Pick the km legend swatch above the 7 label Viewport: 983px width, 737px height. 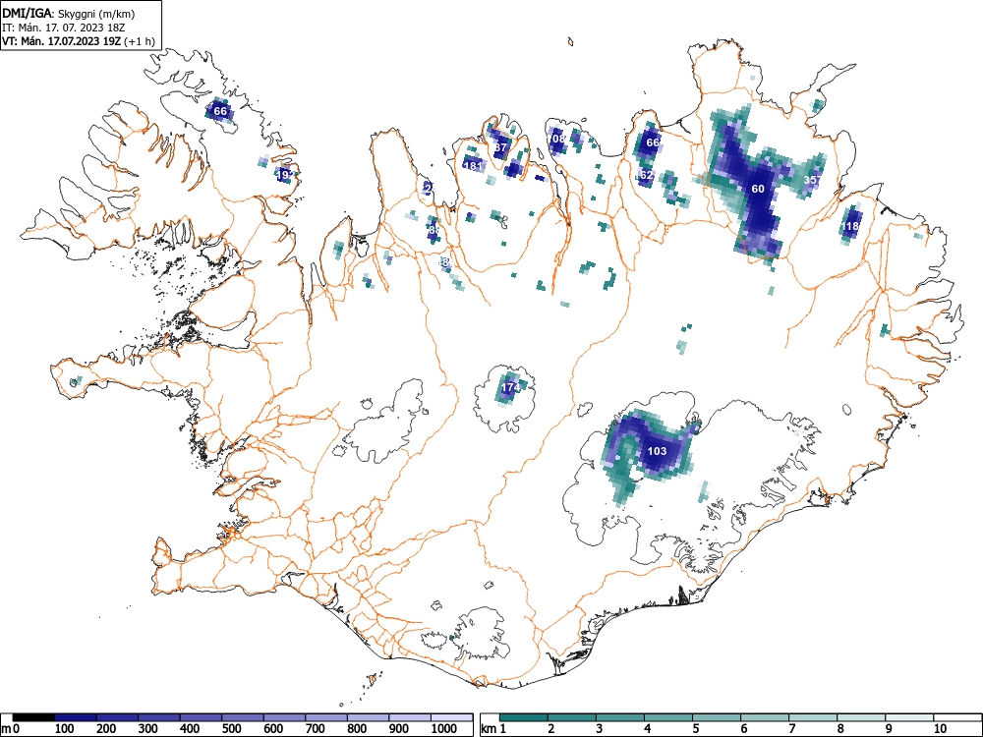(x=813, y=717)
